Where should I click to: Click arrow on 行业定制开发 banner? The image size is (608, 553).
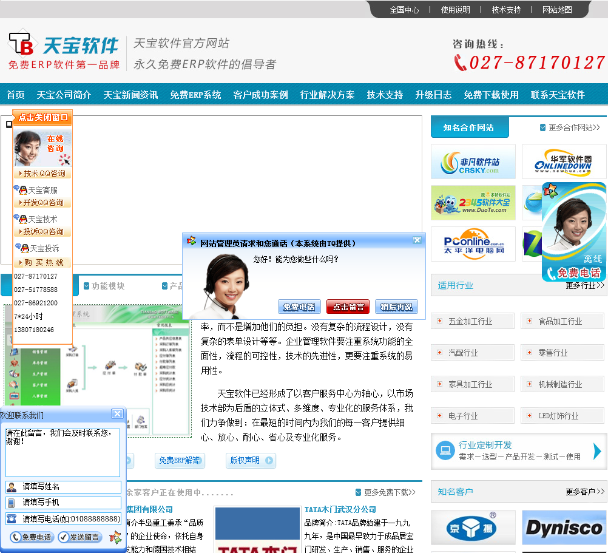pyautogui.click(x=598, y=452)
